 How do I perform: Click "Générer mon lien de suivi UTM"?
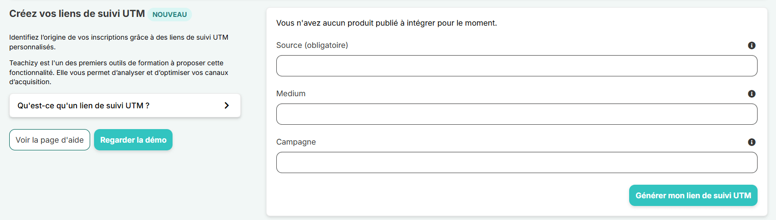[x=693, y=195]
